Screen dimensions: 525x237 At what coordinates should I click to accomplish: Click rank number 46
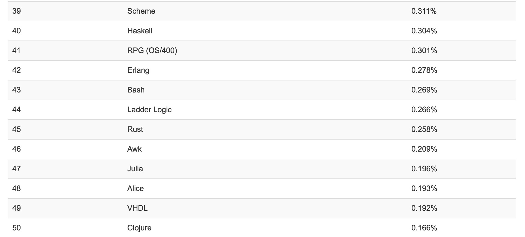point(16,149)
